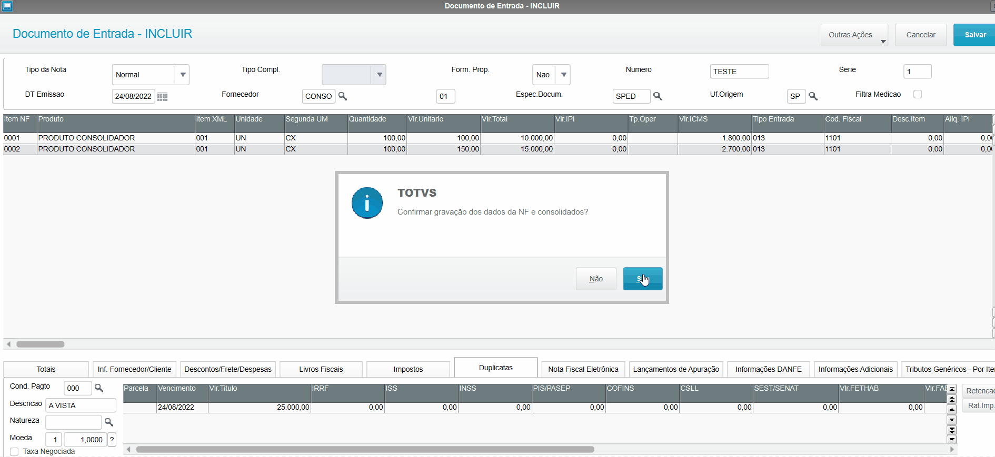This screenshot has width=995, height=457.
Task: Click the Moeda question mark button
Action: click(112, 440)
